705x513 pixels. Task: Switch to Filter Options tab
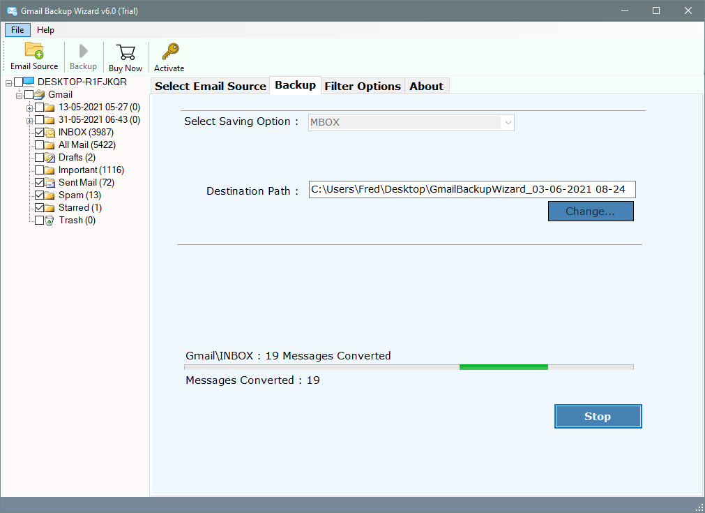pos(363,86)
